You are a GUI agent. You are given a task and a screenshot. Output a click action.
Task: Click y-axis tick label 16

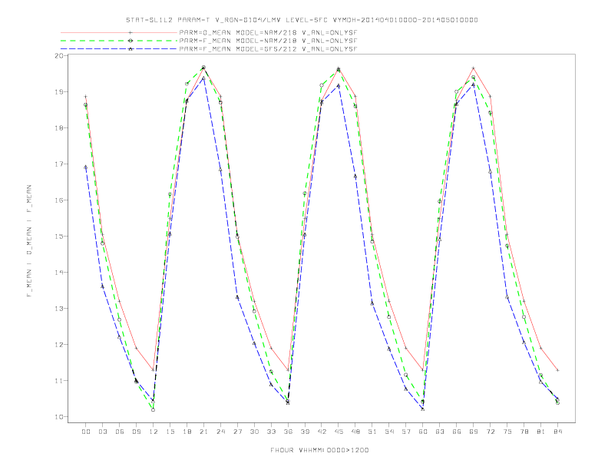coord(59,200)
